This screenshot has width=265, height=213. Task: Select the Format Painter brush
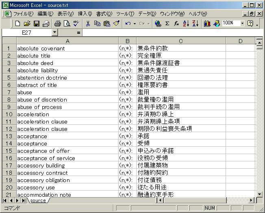pos(116,24)
